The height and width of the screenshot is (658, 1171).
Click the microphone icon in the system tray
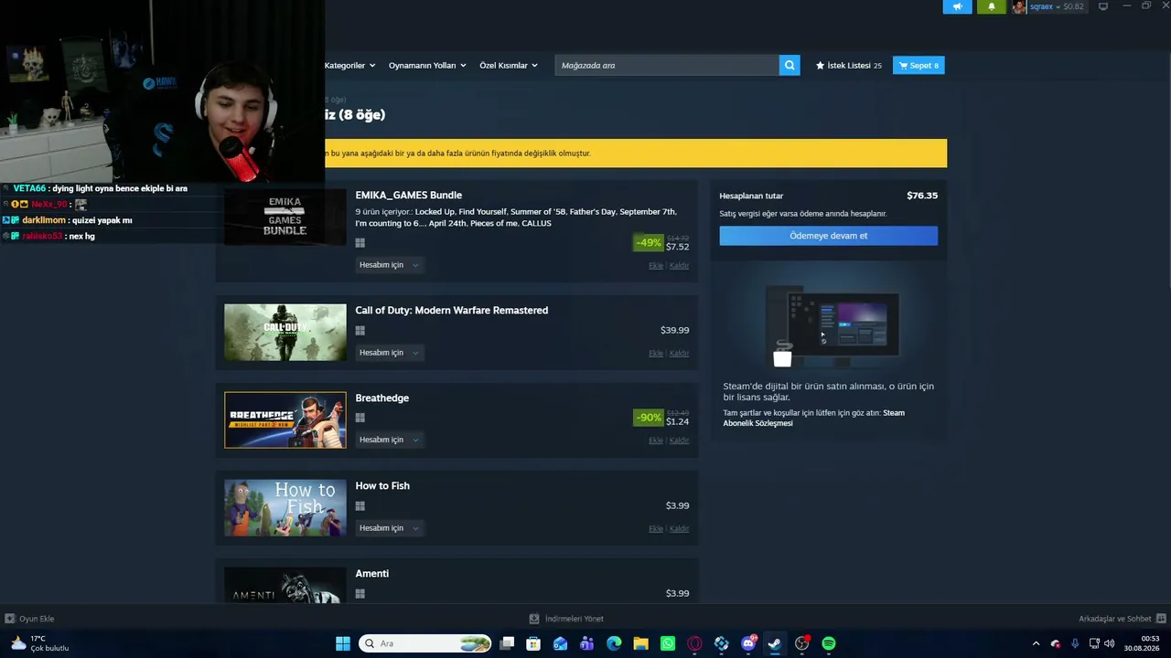(x=1075, y=643)
